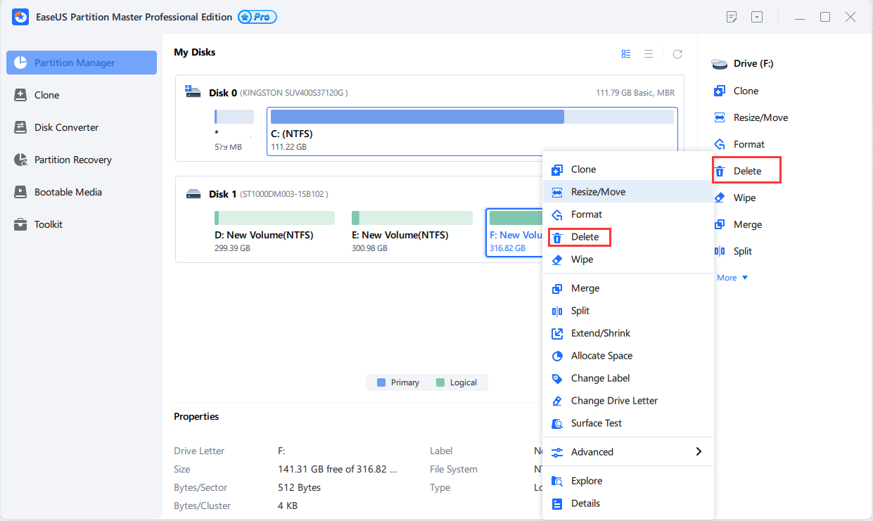Open the task notes icon in title bar
Viewport: 873px width, 521px height.
click(x=732, y=17)
